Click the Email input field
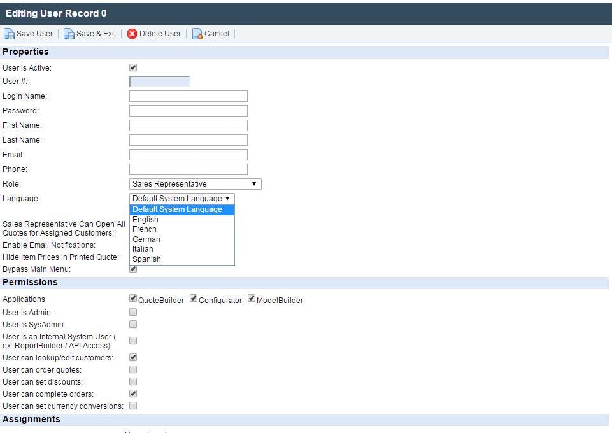The height and width of the screenshot is (433, 612). coord(188,154)
